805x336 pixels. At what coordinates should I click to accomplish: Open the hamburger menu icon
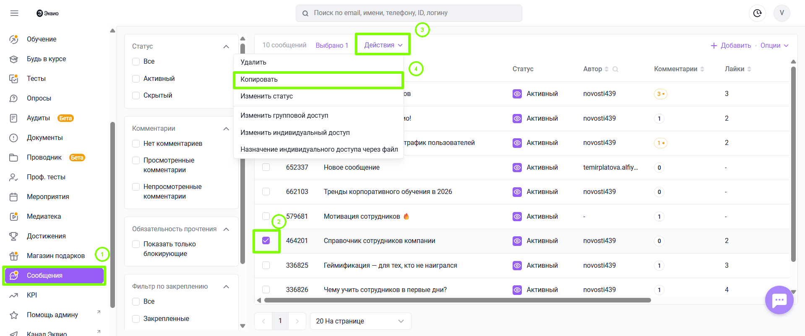[x=14, y=13]
